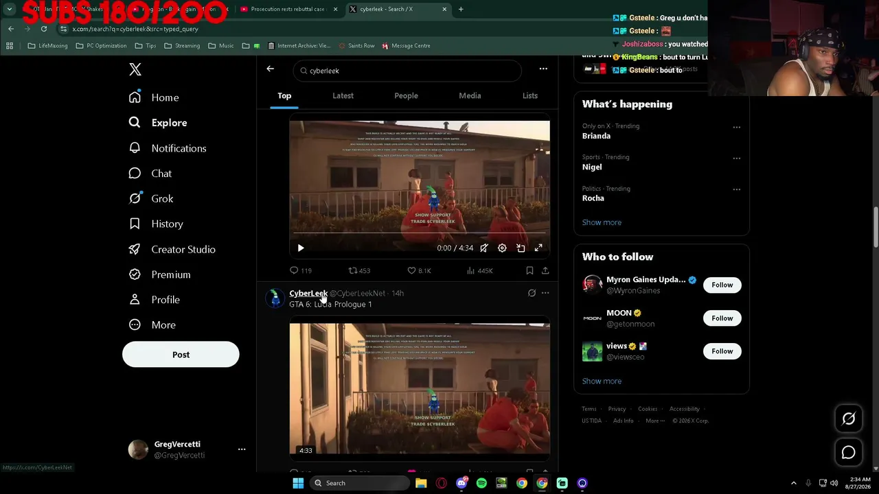
Task: Switch to the Top search tab
Action: point(284,95)
